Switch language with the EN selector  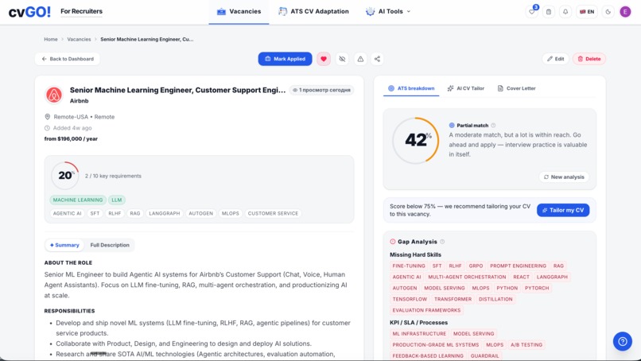coord(587,12)
